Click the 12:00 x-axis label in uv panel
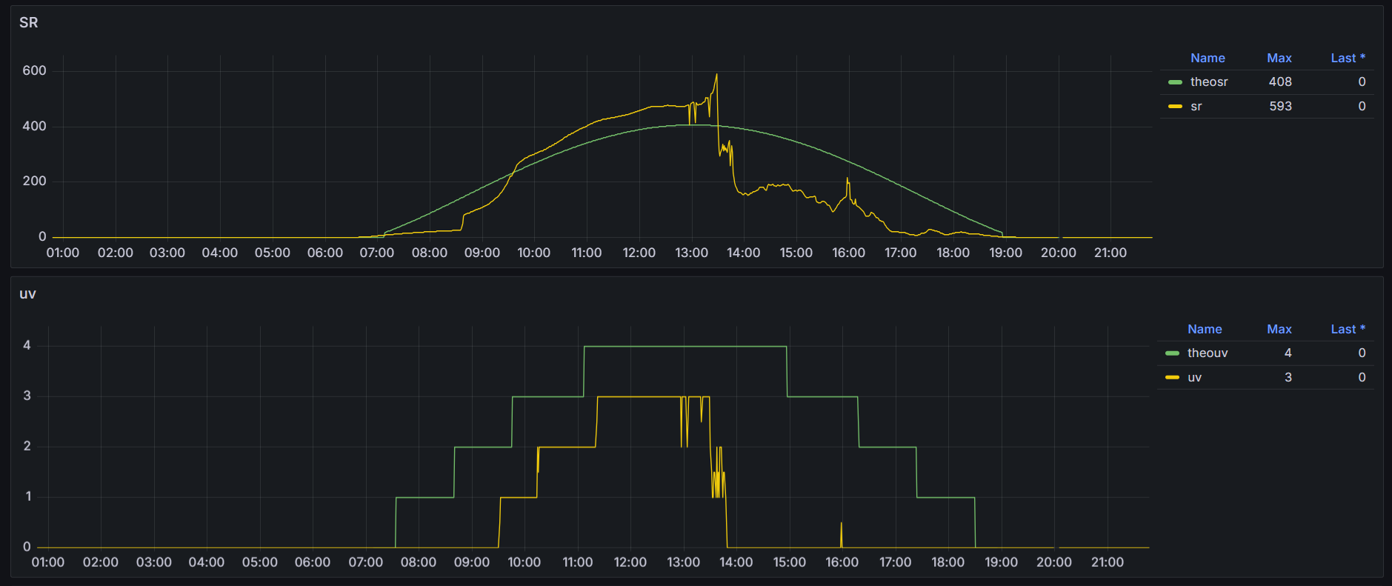The image size is (1392, 586). (x=630, y=562)
